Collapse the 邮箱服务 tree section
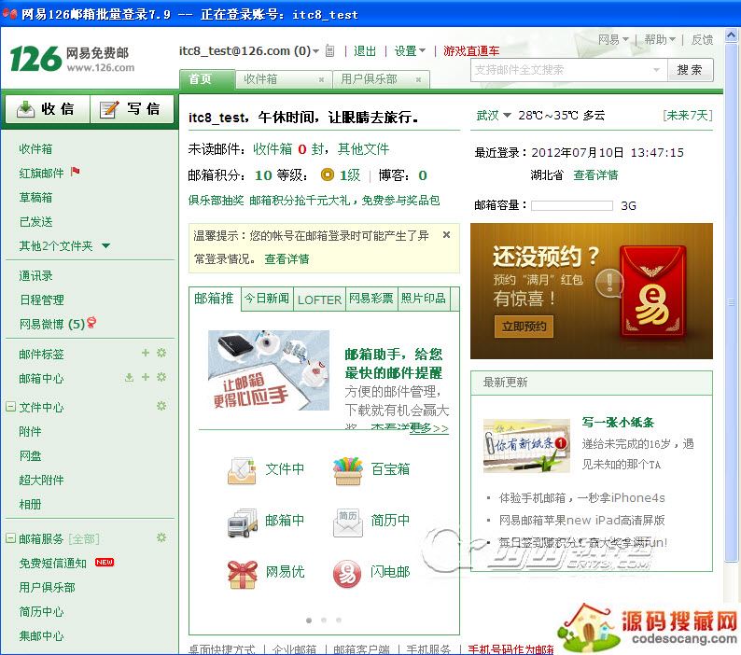The image size is (741, 655). point(10,537)
